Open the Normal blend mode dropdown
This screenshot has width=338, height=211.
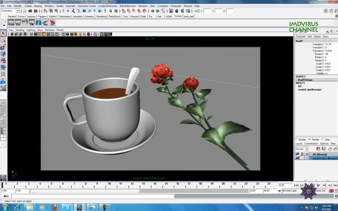click(x=302, y=149)
